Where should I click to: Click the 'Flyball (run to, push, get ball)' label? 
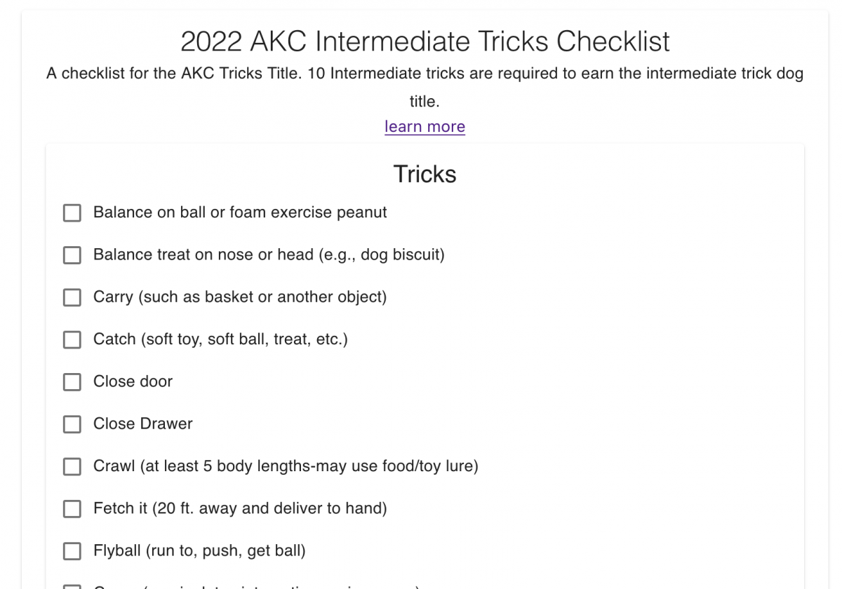(199, 550)
